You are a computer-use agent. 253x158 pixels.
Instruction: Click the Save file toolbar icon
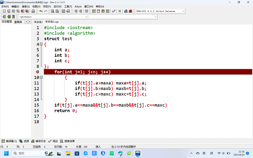click(x=14, y=11)
